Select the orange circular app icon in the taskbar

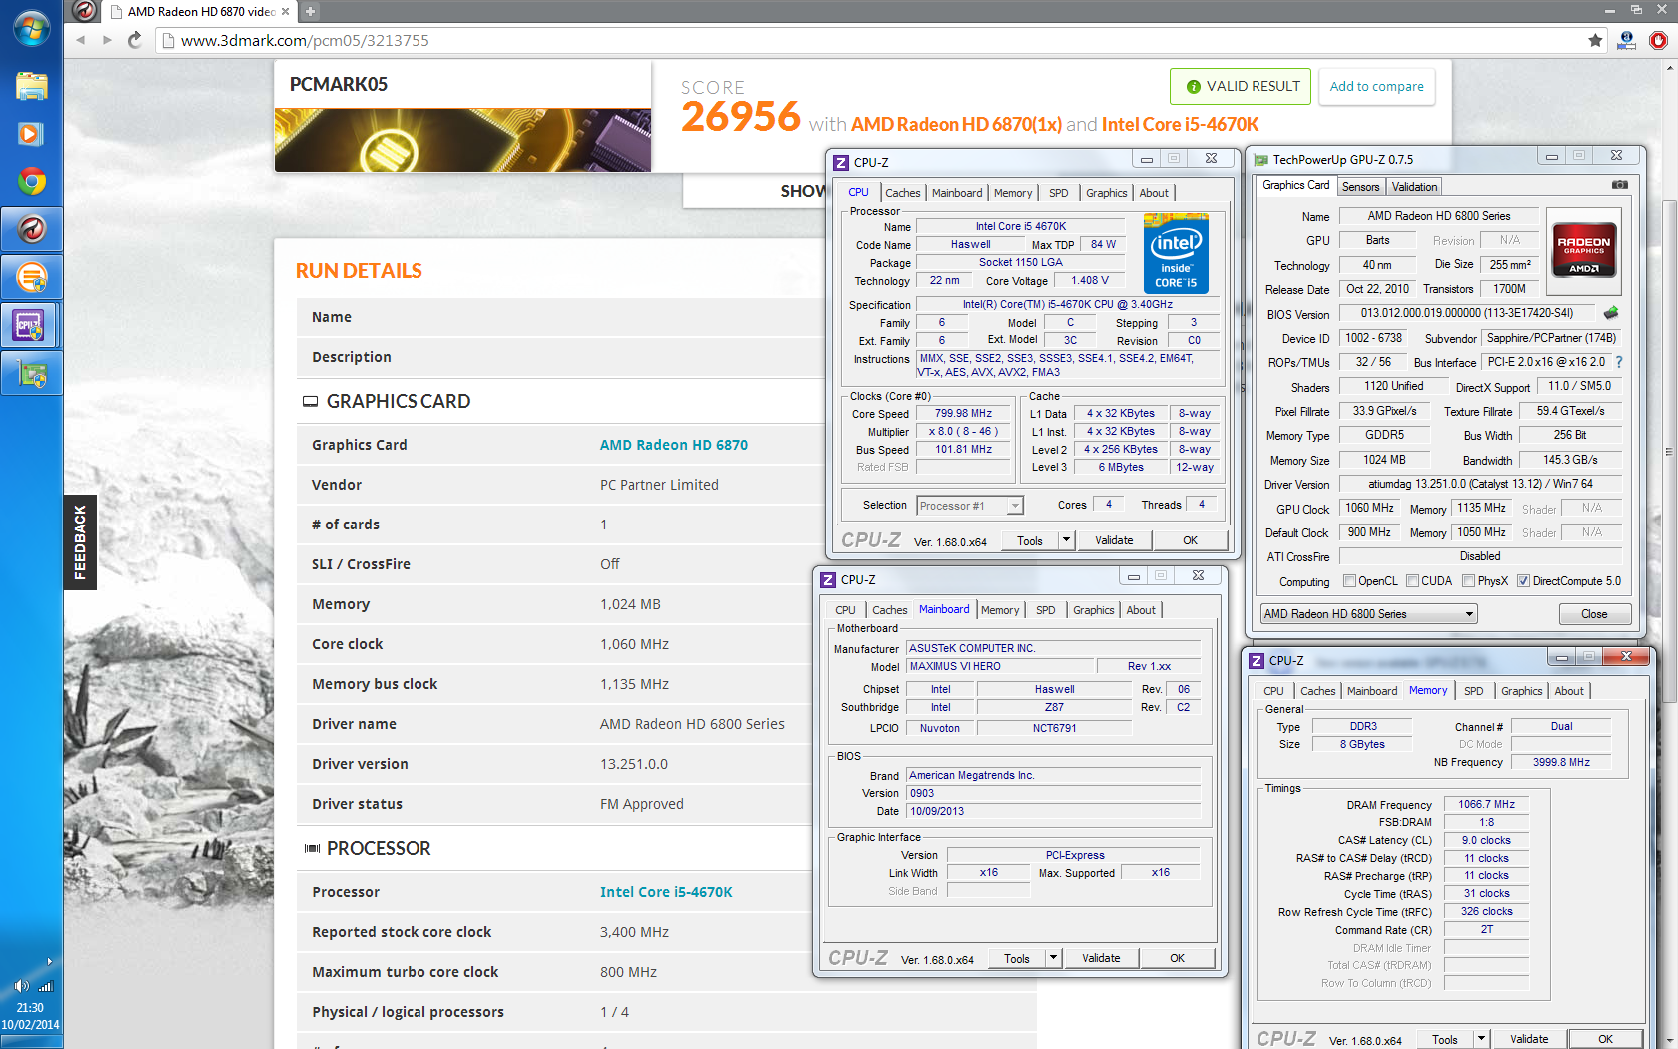(31, 277)
